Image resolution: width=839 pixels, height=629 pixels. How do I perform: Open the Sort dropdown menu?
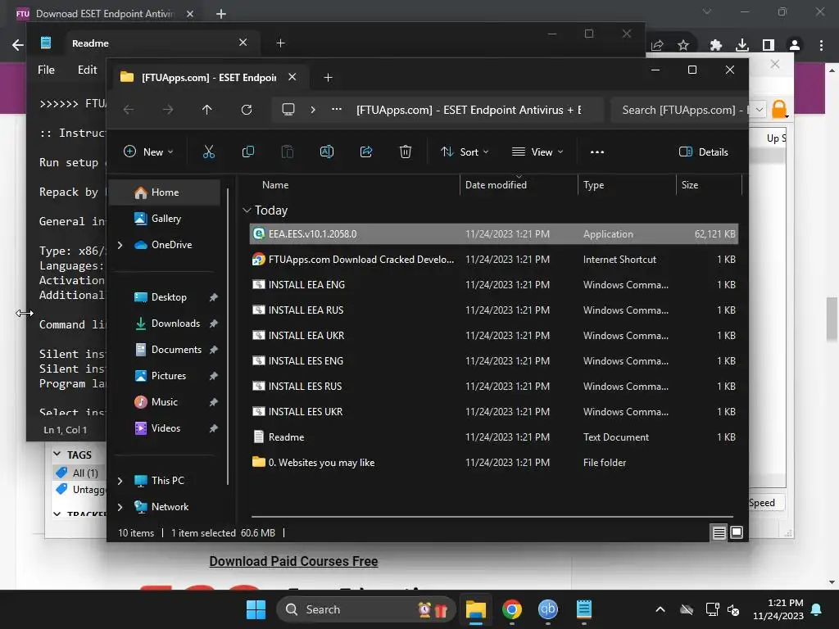465,152
